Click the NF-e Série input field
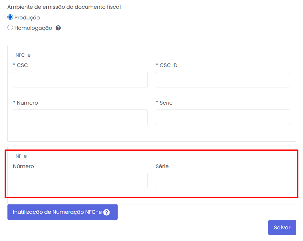Image resolution: width=303 pixels, height=241 pixels. pos(223,180)
